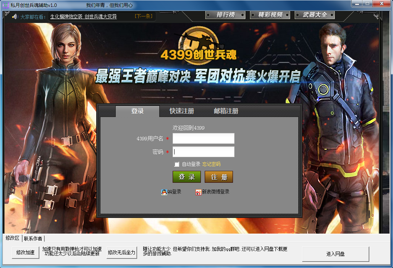Focus the 密码 input field
This screenshot has width=393, height=268.
click(204, 152)
